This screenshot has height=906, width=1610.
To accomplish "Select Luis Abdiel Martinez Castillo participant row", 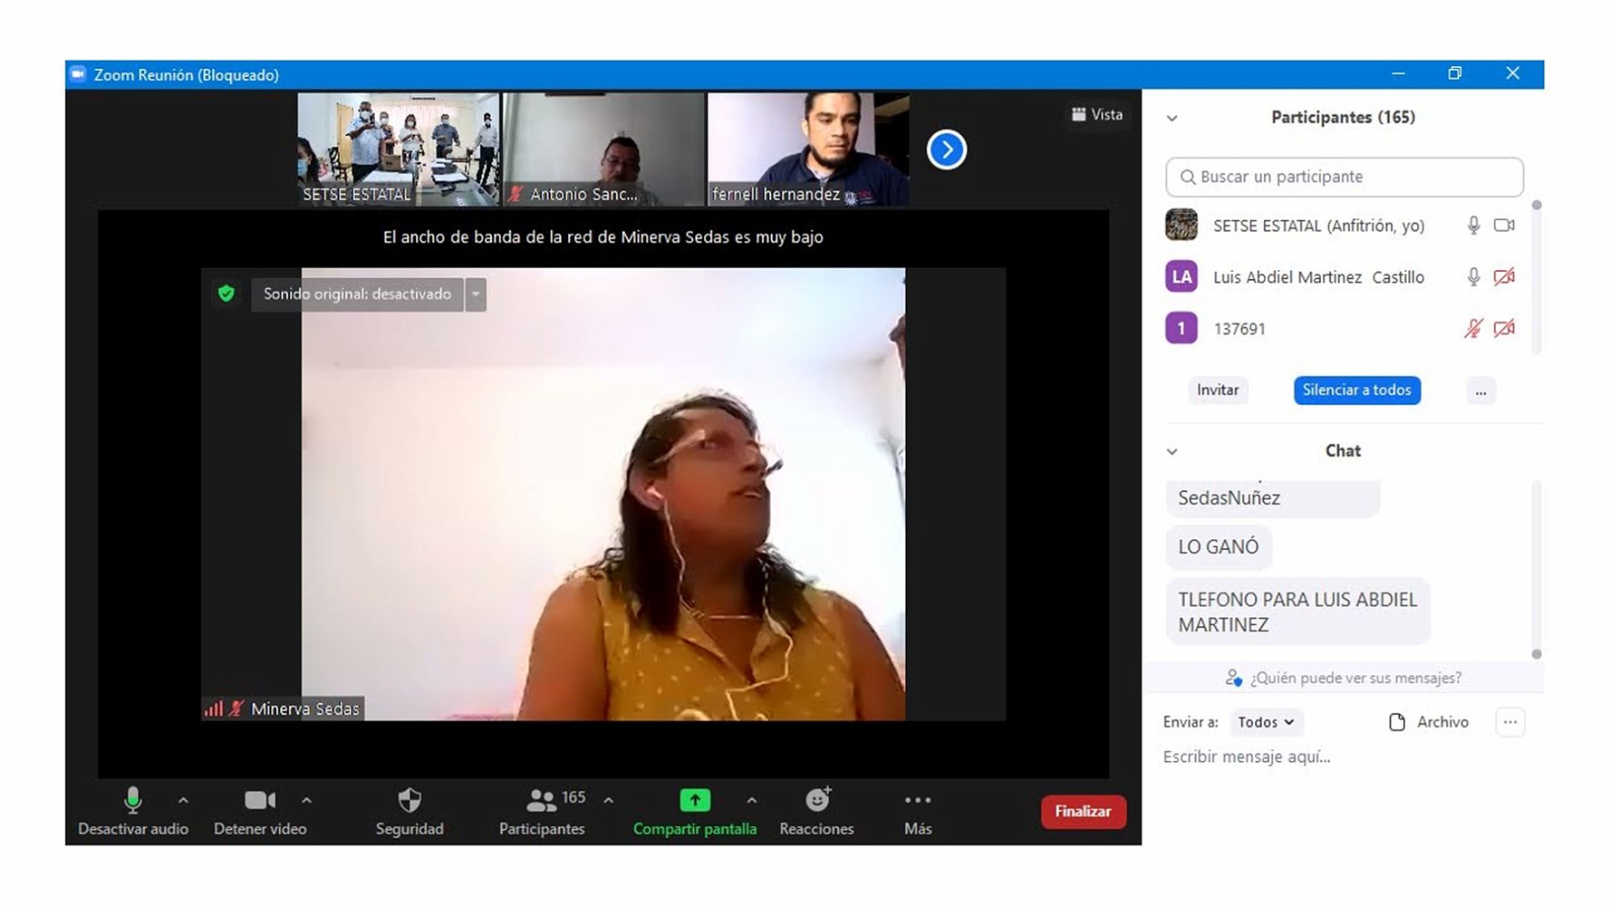I will pyautogui.click(x=1345, y=277).
